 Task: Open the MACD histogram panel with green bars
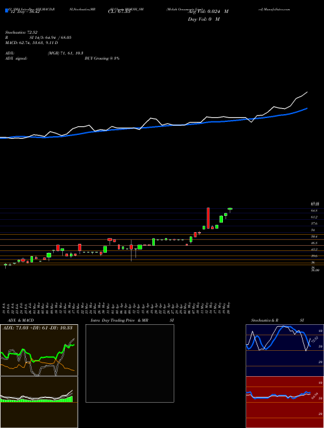tap(39, 402)
